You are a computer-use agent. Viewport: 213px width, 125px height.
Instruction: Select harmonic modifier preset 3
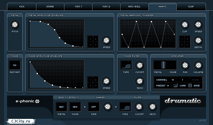point(182,45)
